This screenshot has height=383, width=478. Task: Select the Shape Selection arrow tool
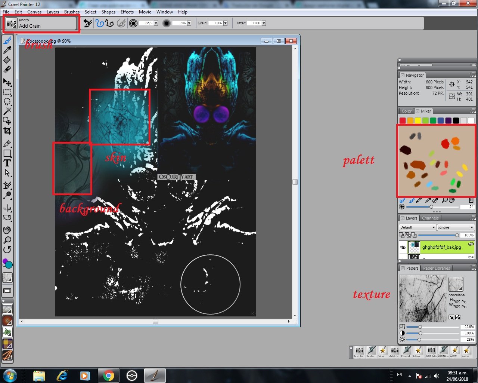click(x=7, y=173)
